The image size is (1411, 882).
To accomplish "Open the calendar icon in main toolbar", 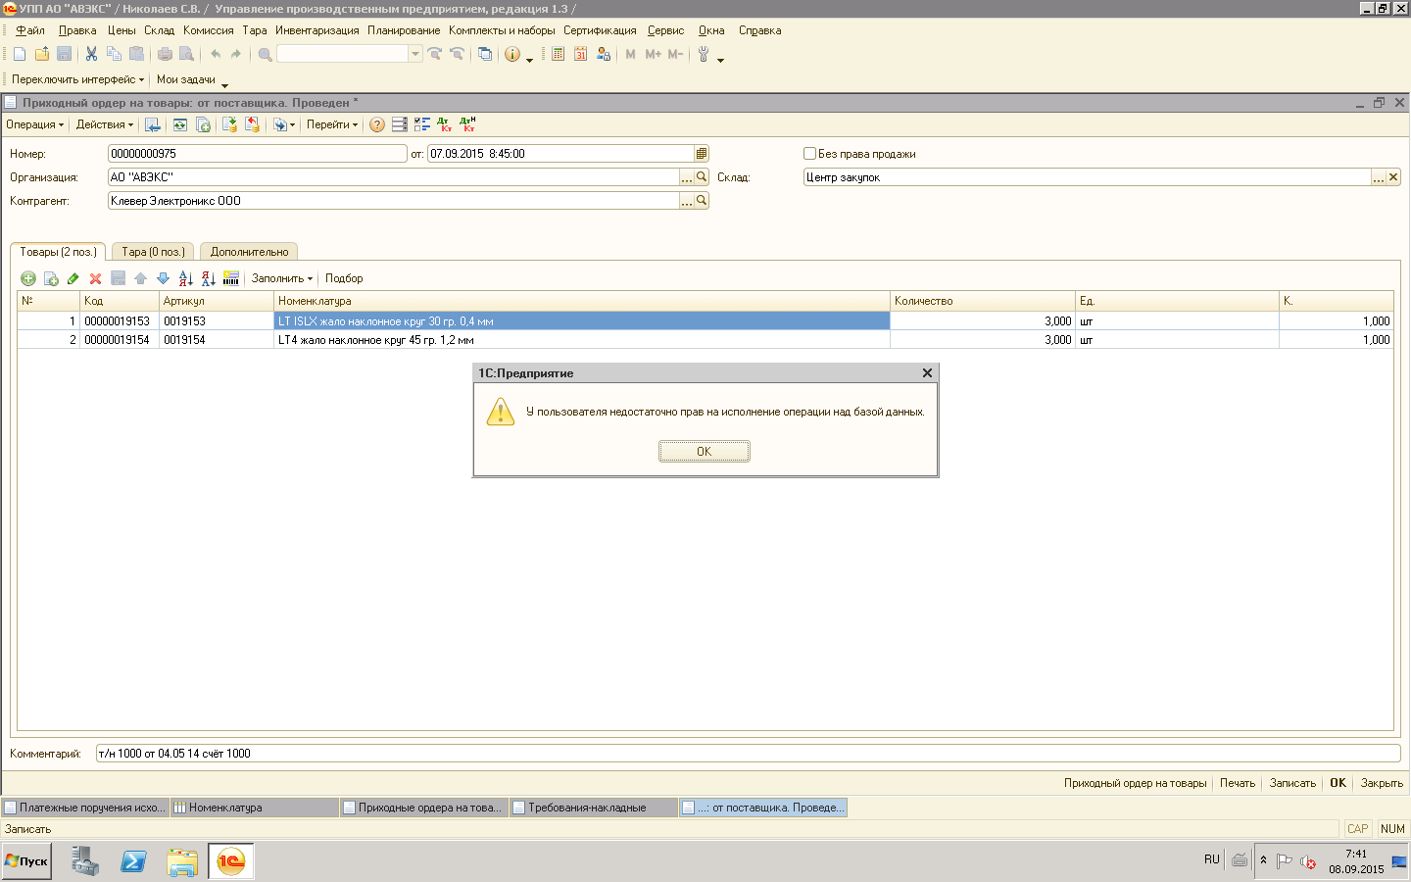I will 580,55.
